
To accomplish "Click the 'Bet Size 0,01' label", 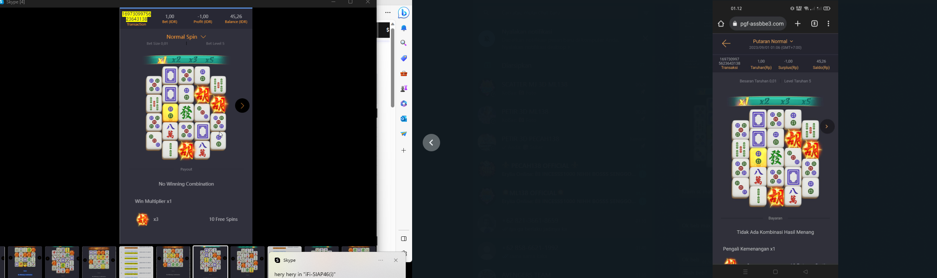I will 157,44.
